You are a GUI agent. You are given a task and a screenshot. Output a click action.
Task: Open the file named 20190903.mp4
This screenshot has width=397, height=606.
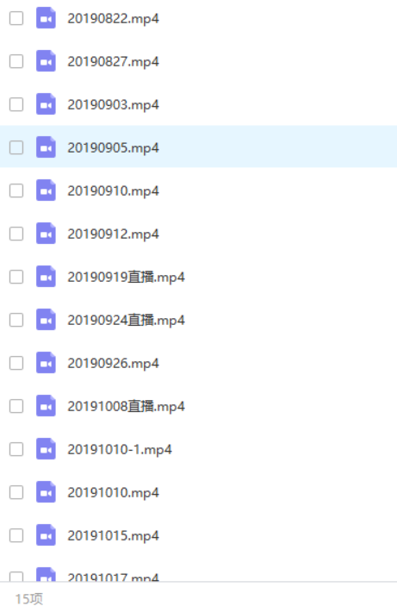113,105
